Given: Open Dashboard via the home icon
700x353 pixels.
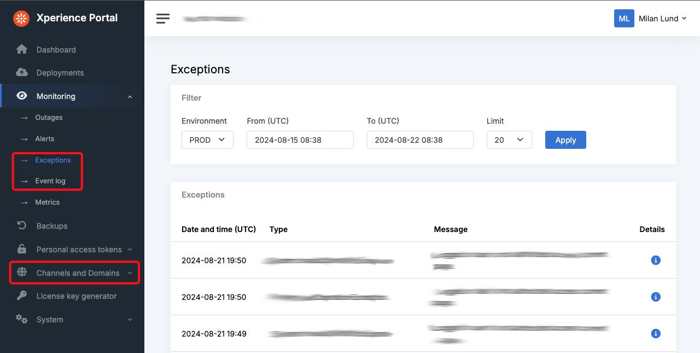Looking at the screenshot, I should tap(22, 49).
